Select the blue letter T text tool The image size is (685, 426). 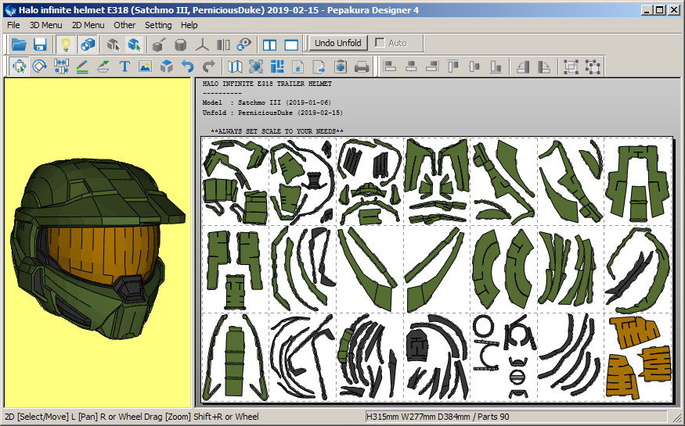click(x=124, y=67)
